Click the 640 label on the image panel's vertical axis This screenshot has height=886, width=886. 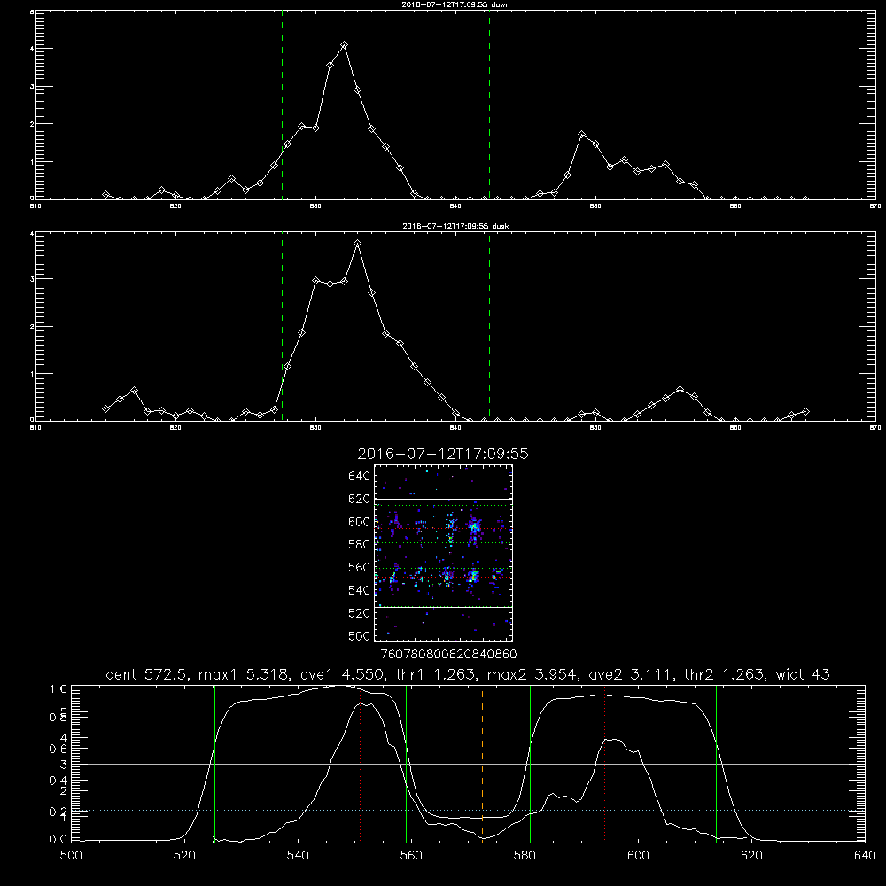[360, 477]
